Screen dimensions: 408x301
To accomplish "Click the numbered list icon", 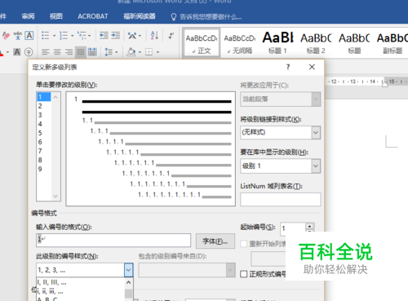I will coord(64,36).
